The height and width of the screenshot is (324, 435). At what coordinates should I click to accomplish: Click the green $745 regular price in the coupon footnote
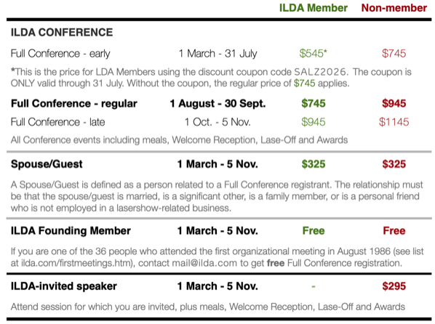coord(304,83)
